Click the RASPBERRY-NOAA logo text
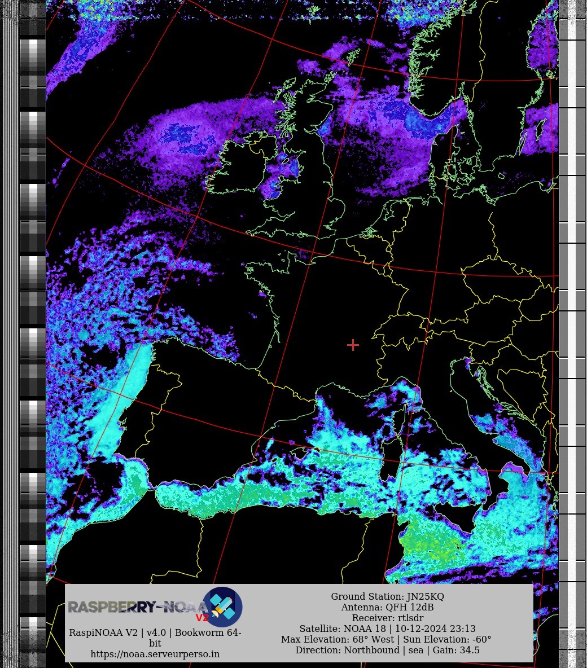587x668 pixels. click(x=135, y=607)
